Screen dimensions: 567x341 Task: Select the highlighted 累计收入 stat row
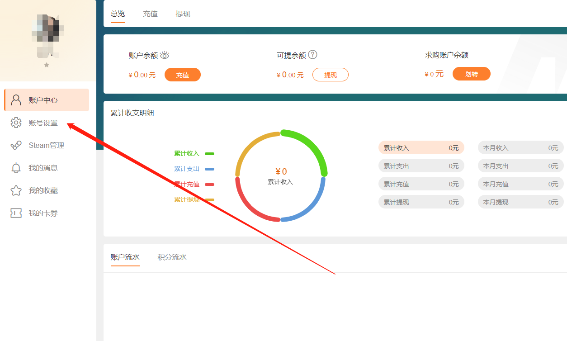421,147
